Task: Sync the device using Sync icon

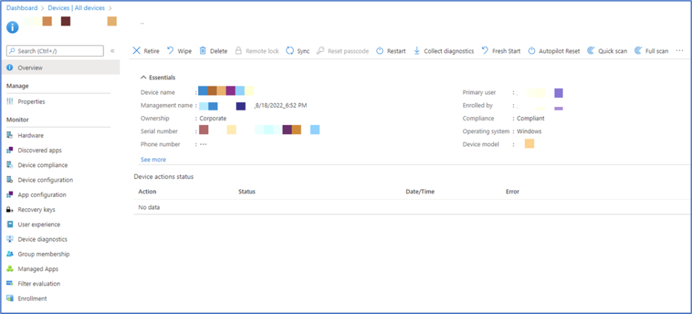Action: [x=290, y=51]
